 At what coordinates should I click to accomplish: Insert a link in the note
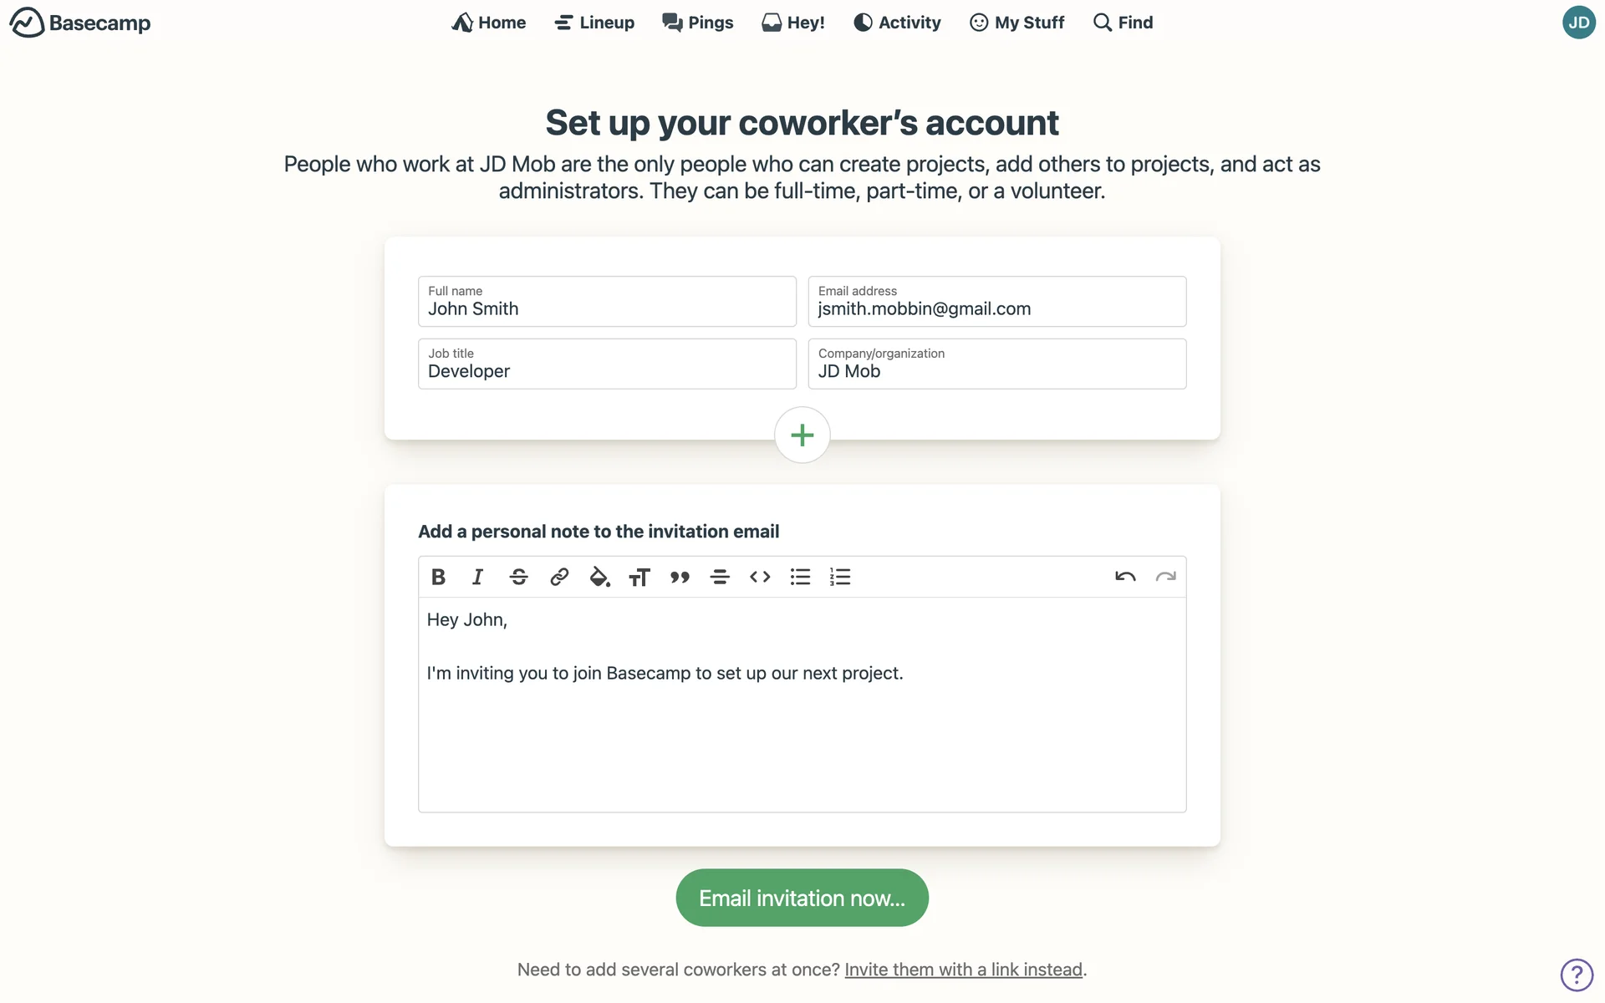pos(559,577)
